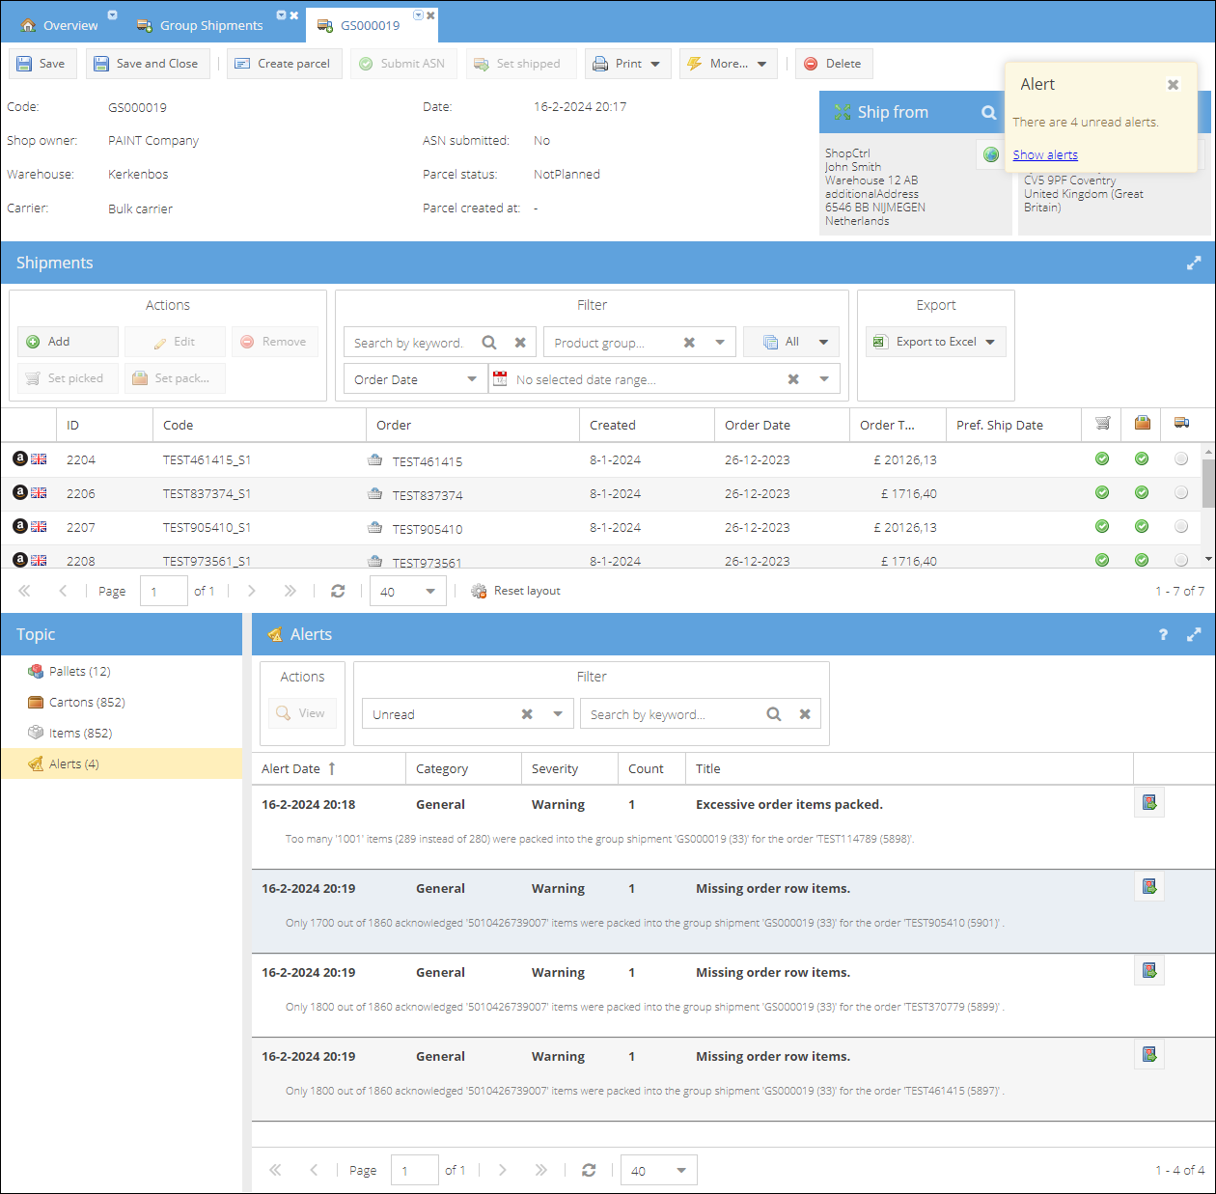Go to next page of shipments
The image size is (1216, 1194).
251,591
